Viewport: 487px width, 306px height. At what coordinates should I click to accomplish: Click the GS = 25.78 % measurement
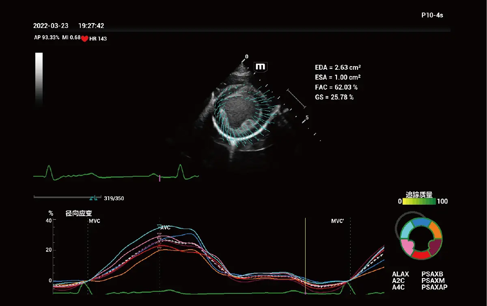click(334, 97)
